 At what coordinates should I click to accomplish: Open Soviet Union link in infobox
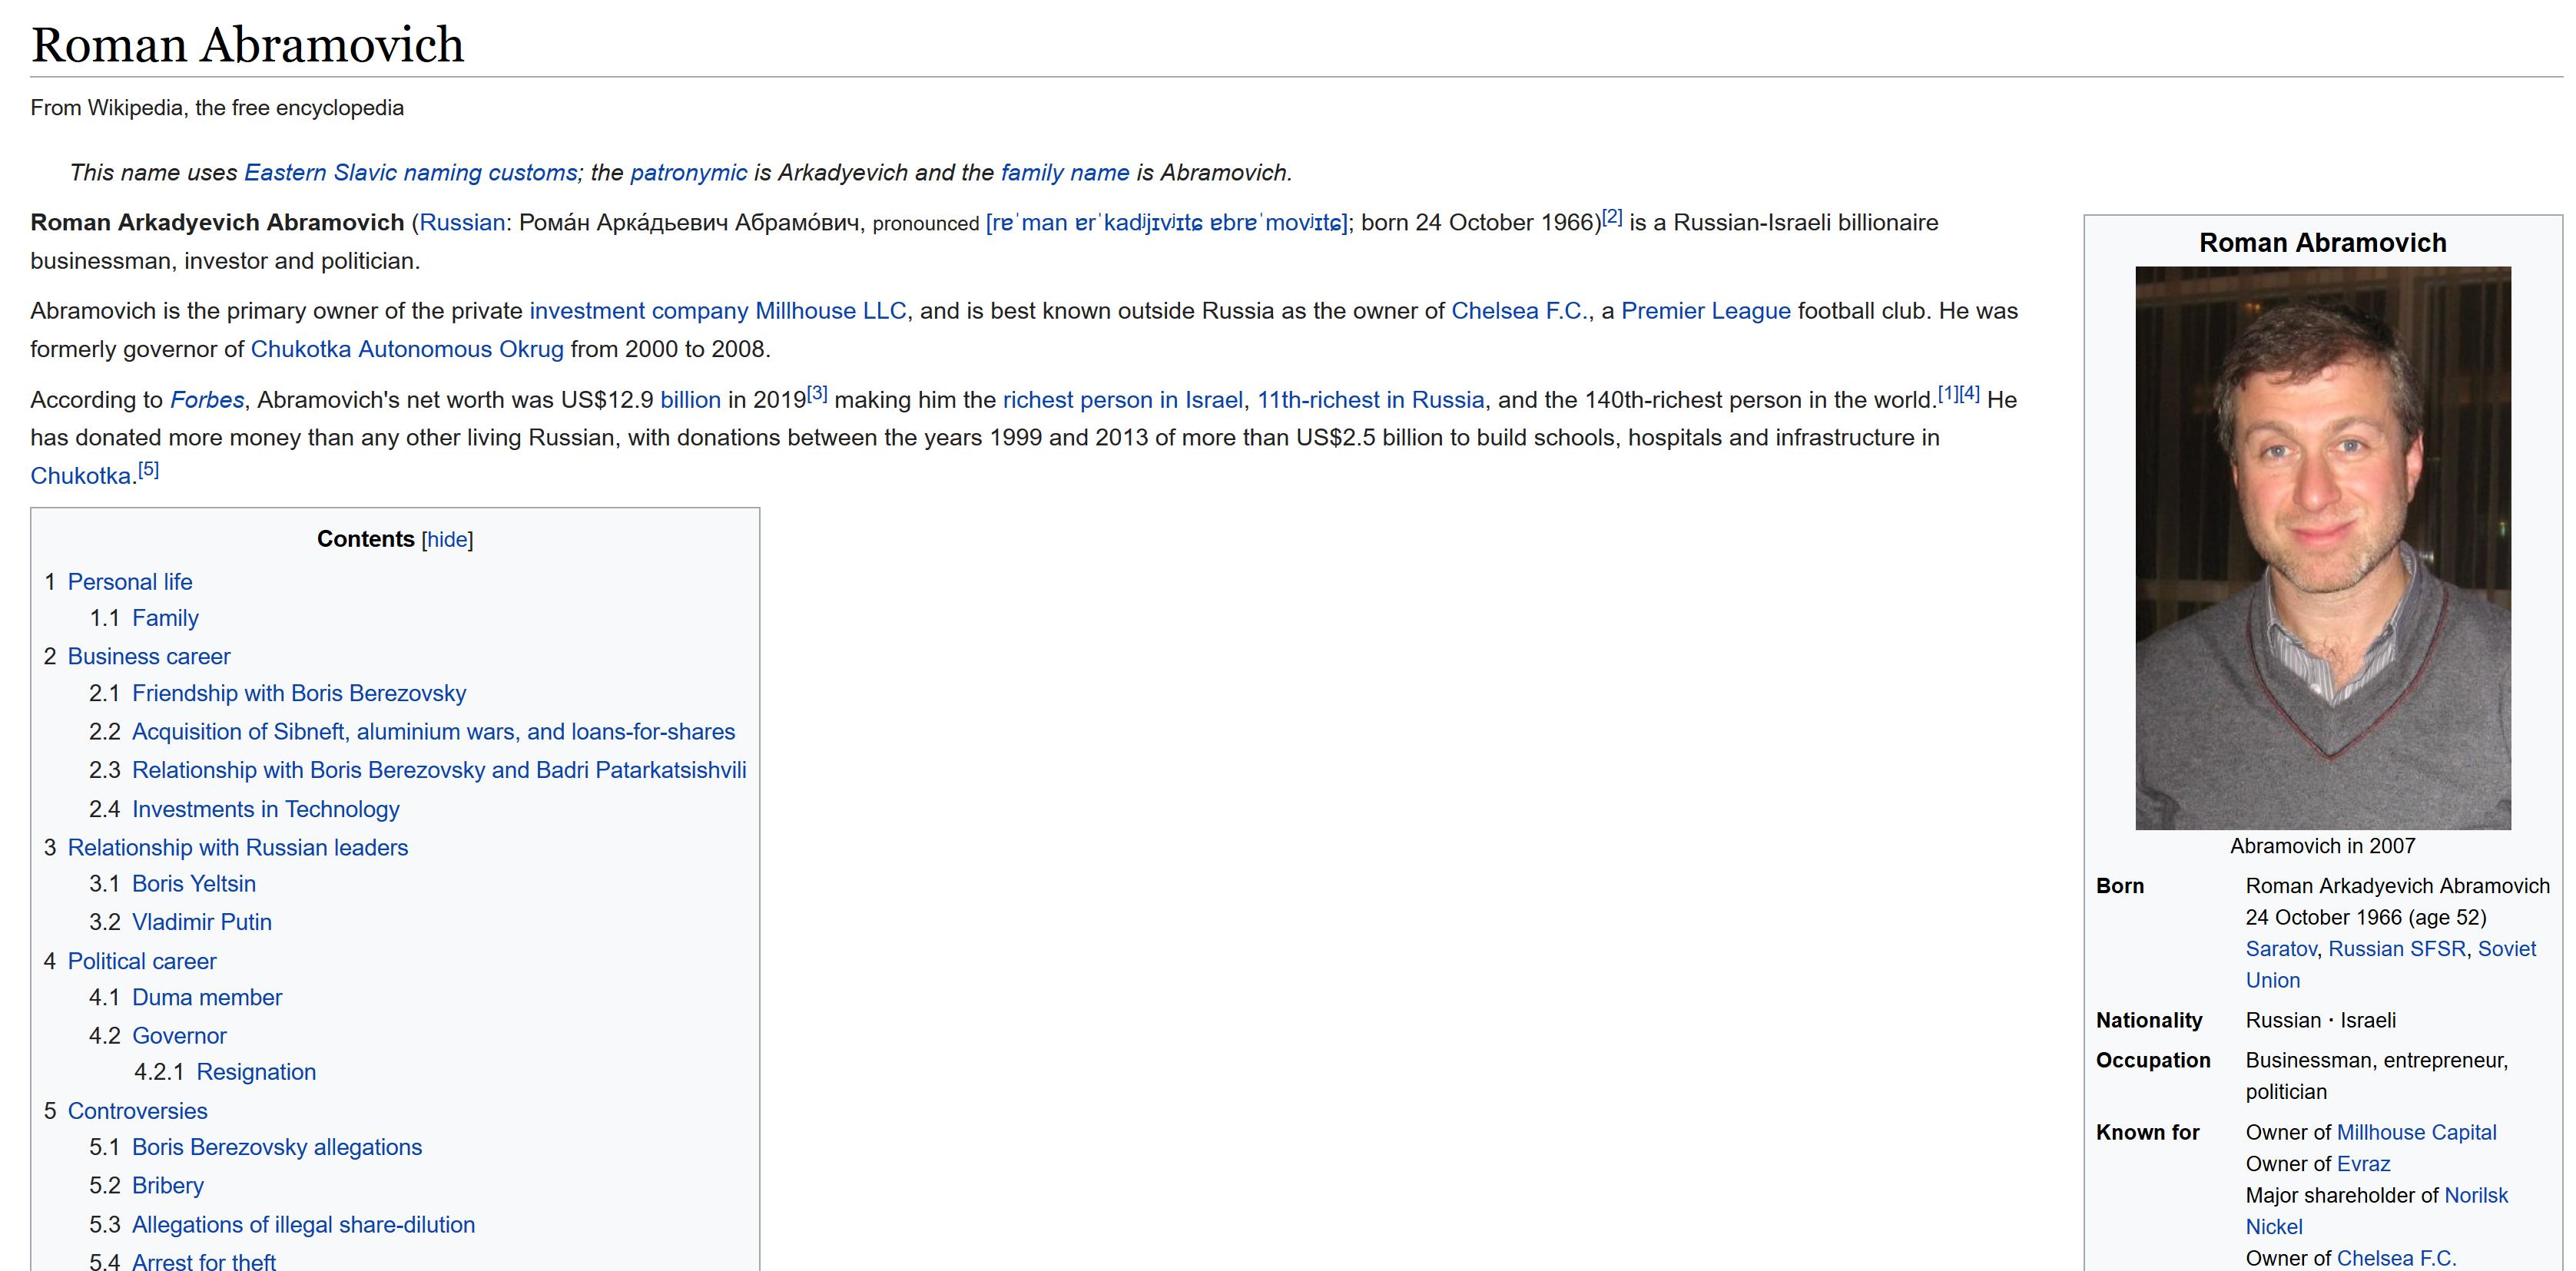coord(2391,965)
